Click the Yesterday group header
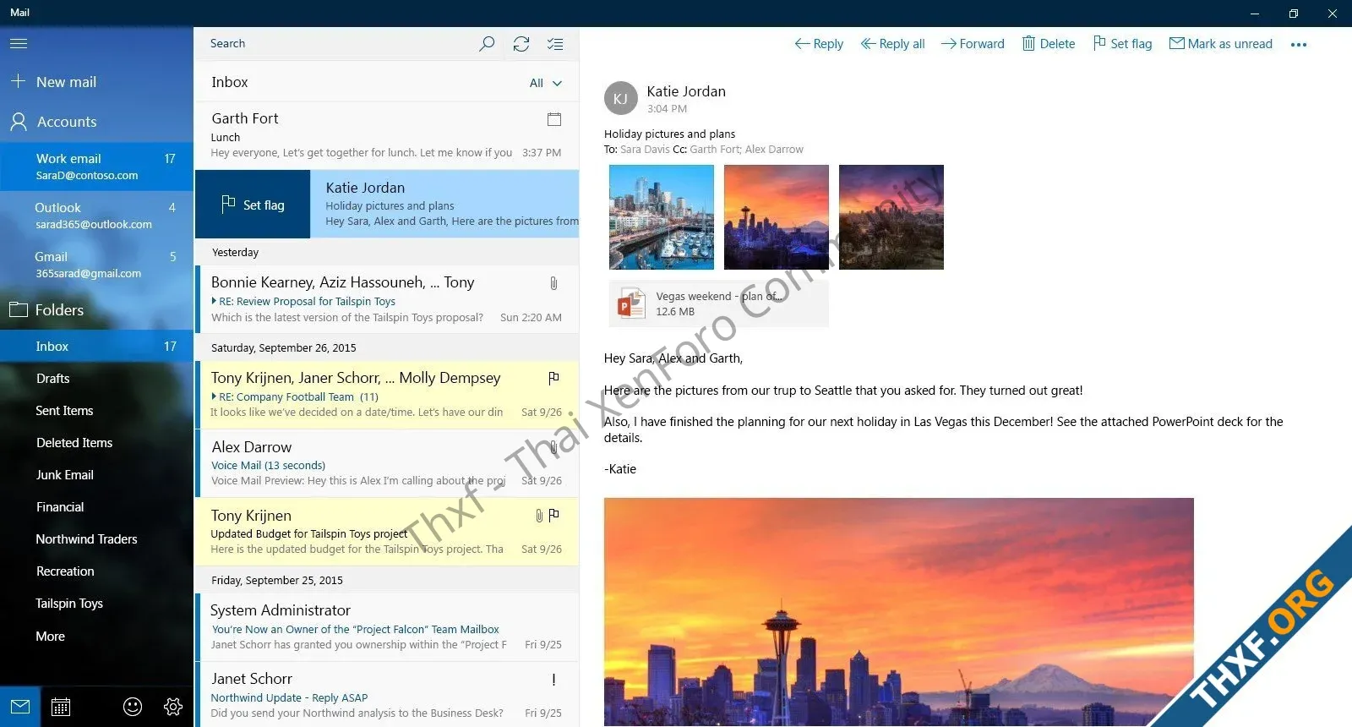Image resolution: width=1352 pixels, height=727 pixels. pos(387,252)
